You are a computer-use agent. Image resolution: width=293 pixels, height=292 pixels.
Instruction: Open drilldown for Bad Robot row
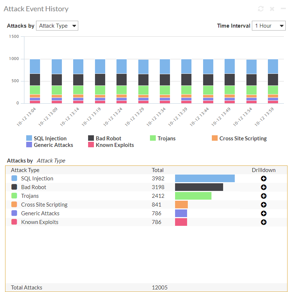[x=264, y=187]
